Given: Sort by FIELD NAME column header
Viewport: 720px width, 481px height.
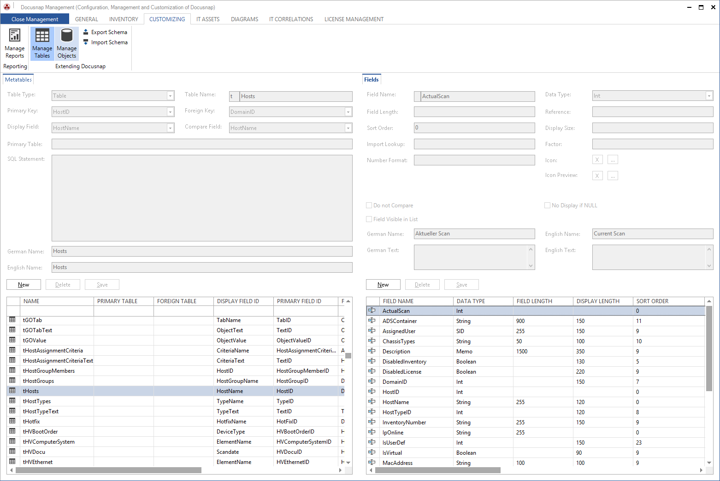Looking at the screenshot, I should [x=417, y=301].
